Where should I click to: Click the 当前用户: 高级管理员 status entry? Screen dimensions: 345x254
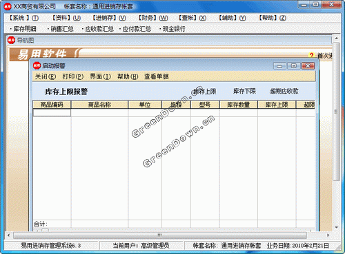(x=141, y=246)
